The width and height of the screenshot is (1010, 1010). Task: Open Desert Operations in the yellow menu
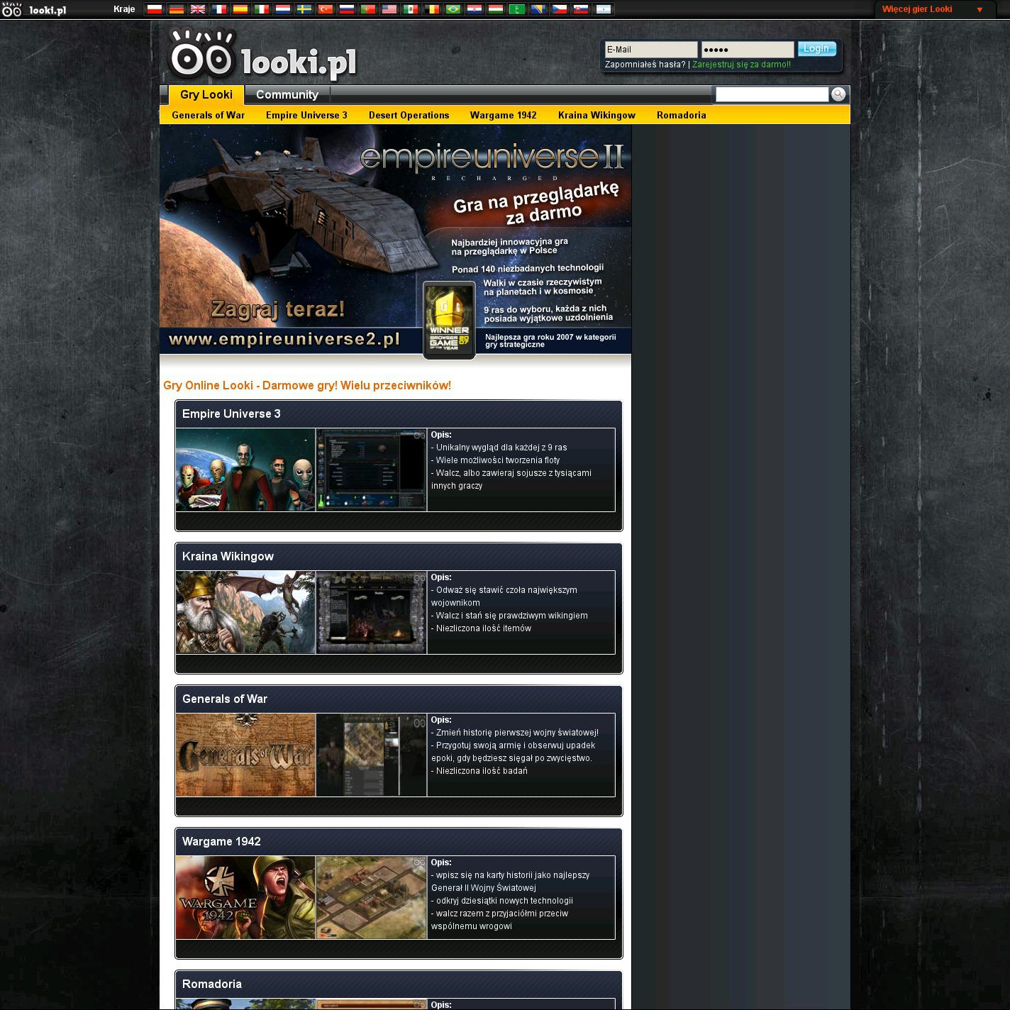click(x=409, y=115)
